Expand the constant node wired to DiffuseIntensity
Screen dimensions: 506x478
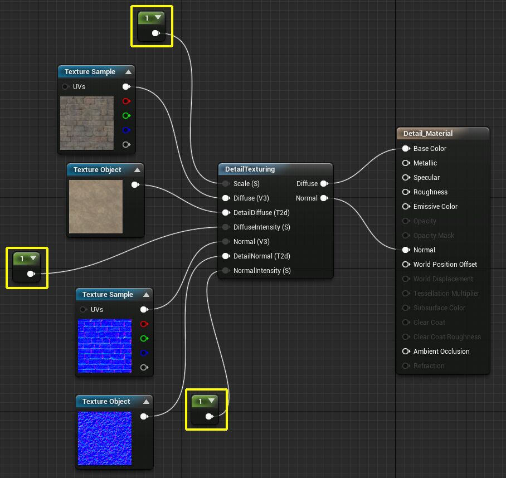(33, 258)
